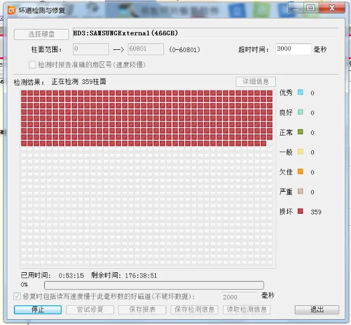
Task: Click the red 损坏 legend square
Action: tap(300, 211)
